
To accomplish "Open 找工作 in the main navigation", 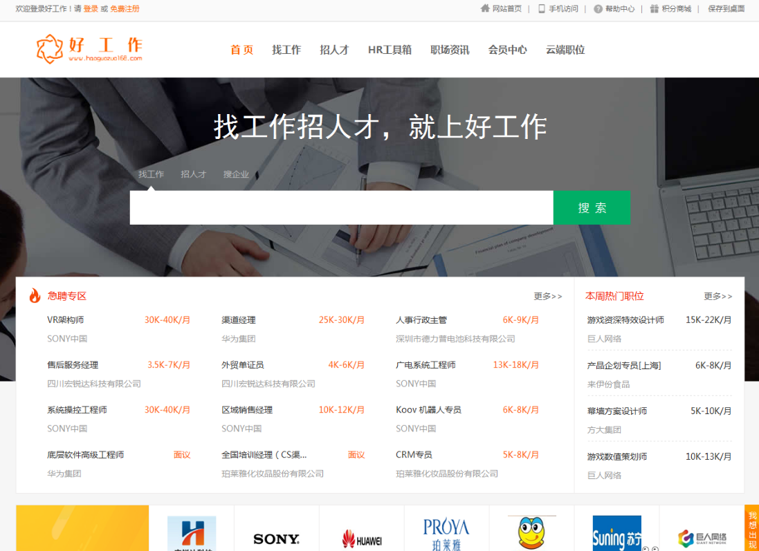I will click(286, 50).
